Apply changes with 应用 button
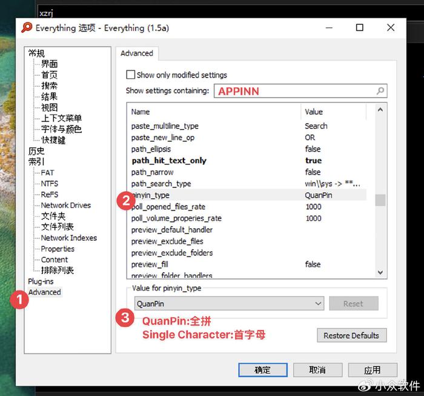Image resolution: width=424 pixels, height=396 pixels. coord(373,370)
